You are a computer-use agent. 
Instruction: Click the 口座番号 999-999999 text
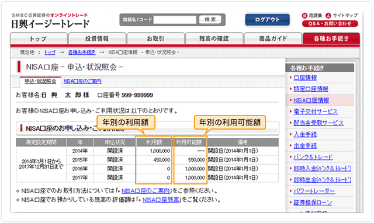coord(125,95)
